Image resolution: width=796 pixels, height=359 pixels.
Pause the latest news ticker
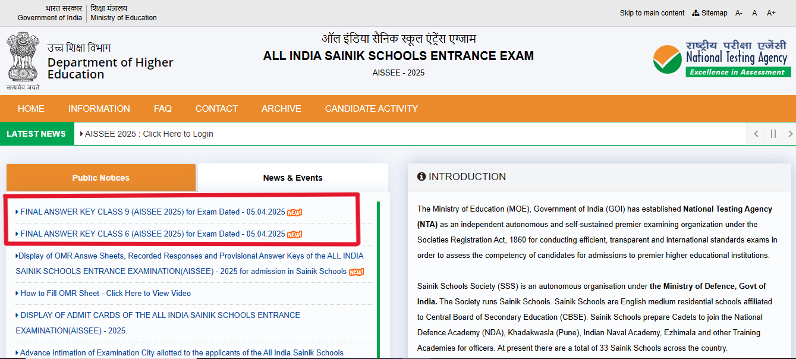pos(773,134)
